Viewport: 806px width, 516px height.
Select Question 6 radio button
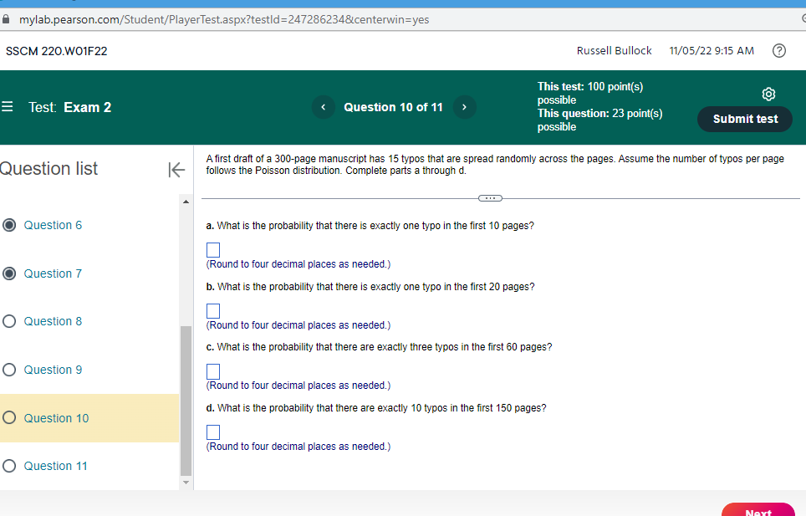point(9,225)
